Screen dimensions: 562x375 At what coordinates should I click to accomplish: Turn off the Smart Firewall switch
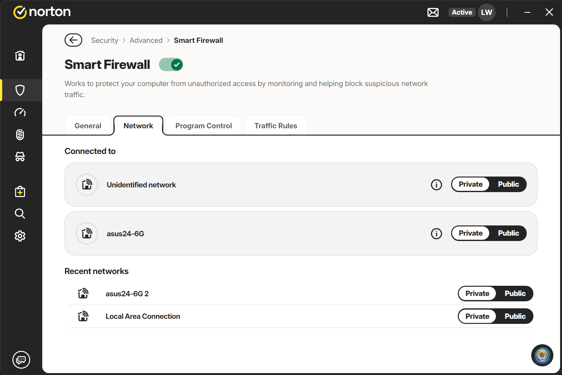tap(171, 64)
